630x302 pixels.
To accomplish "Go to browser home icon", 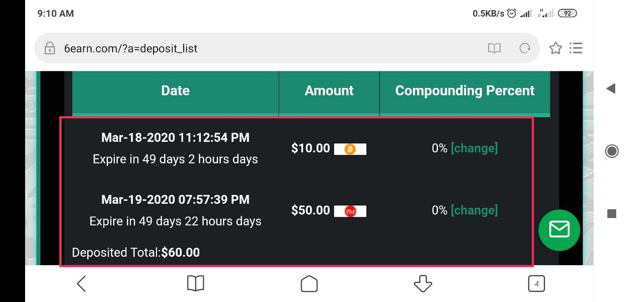I will [309, 283].
